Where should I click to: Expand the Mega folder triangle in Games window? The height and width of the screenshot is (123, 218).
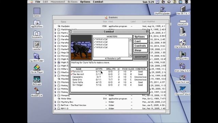click(x=55, y=53)
